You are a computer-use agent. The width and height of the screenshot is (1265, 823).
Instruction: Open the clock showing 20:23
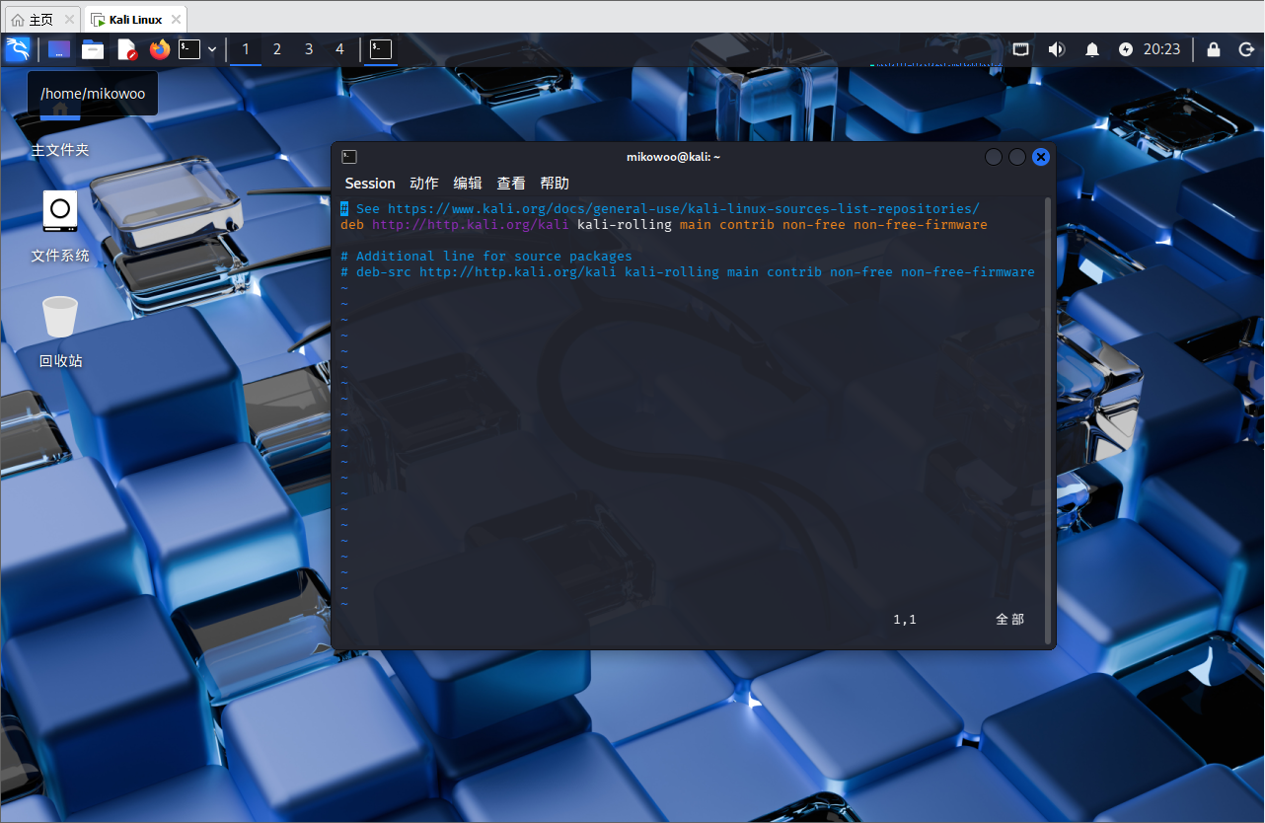click(x=1162, y=49)
